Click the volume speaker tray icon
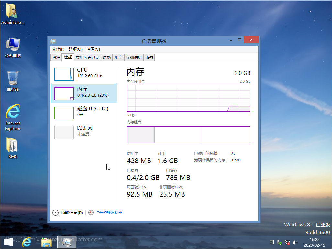The height and width of the screenshot is (249, 332). (295, 242)
